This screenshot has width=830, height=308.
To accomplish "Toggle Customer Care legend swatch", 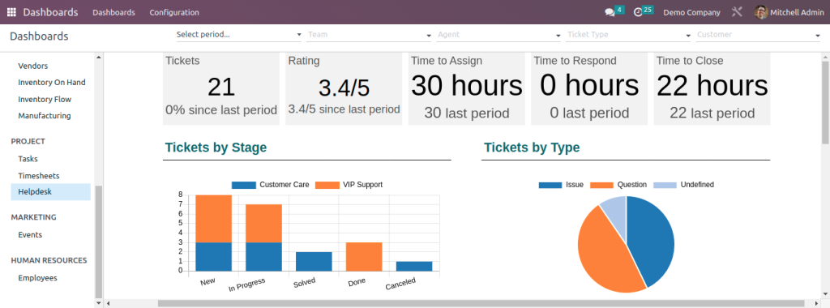I will [x=243, y=186].
